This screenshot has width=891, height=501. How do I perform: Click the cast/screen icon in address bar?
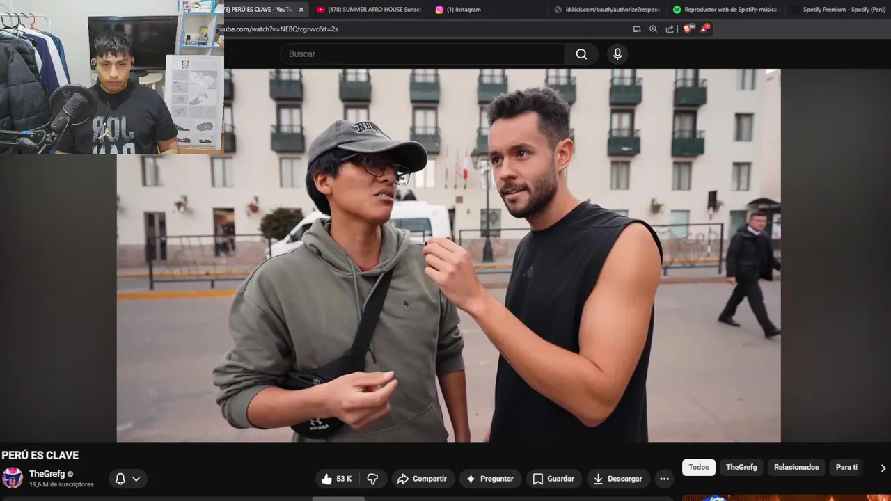tap(636, 29)
